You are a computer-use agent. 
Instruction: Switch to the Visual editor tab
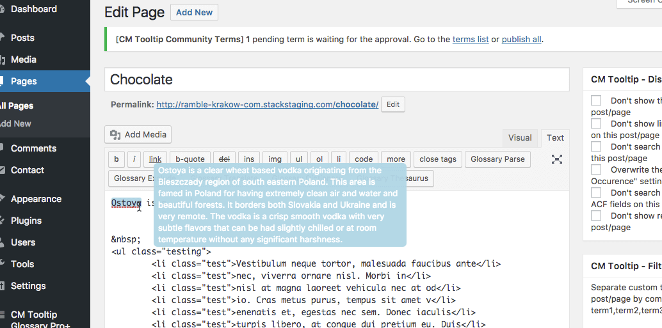(x=520, y=137)
